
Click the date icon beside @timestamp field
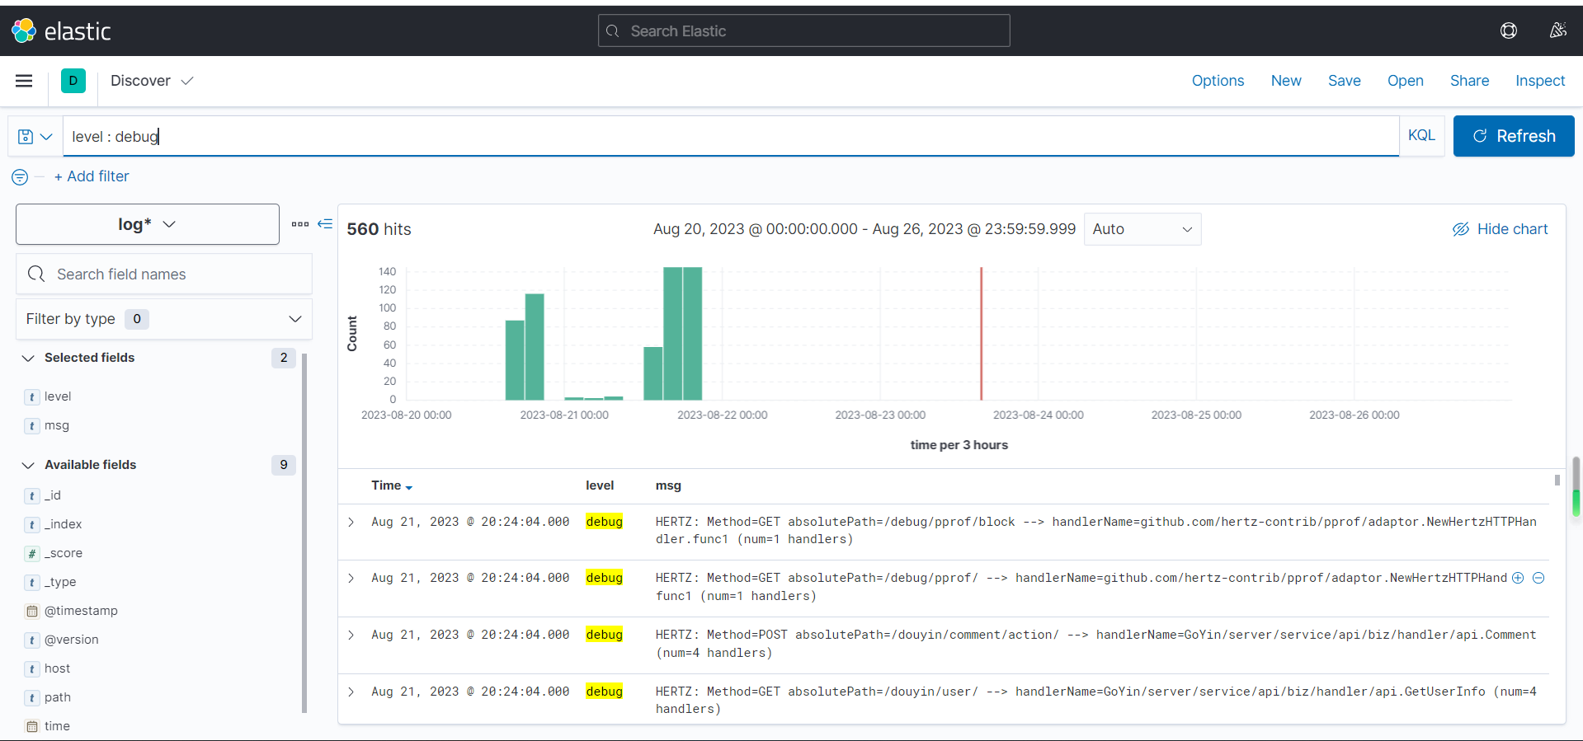pyautogui.click(x=32, y=612)
